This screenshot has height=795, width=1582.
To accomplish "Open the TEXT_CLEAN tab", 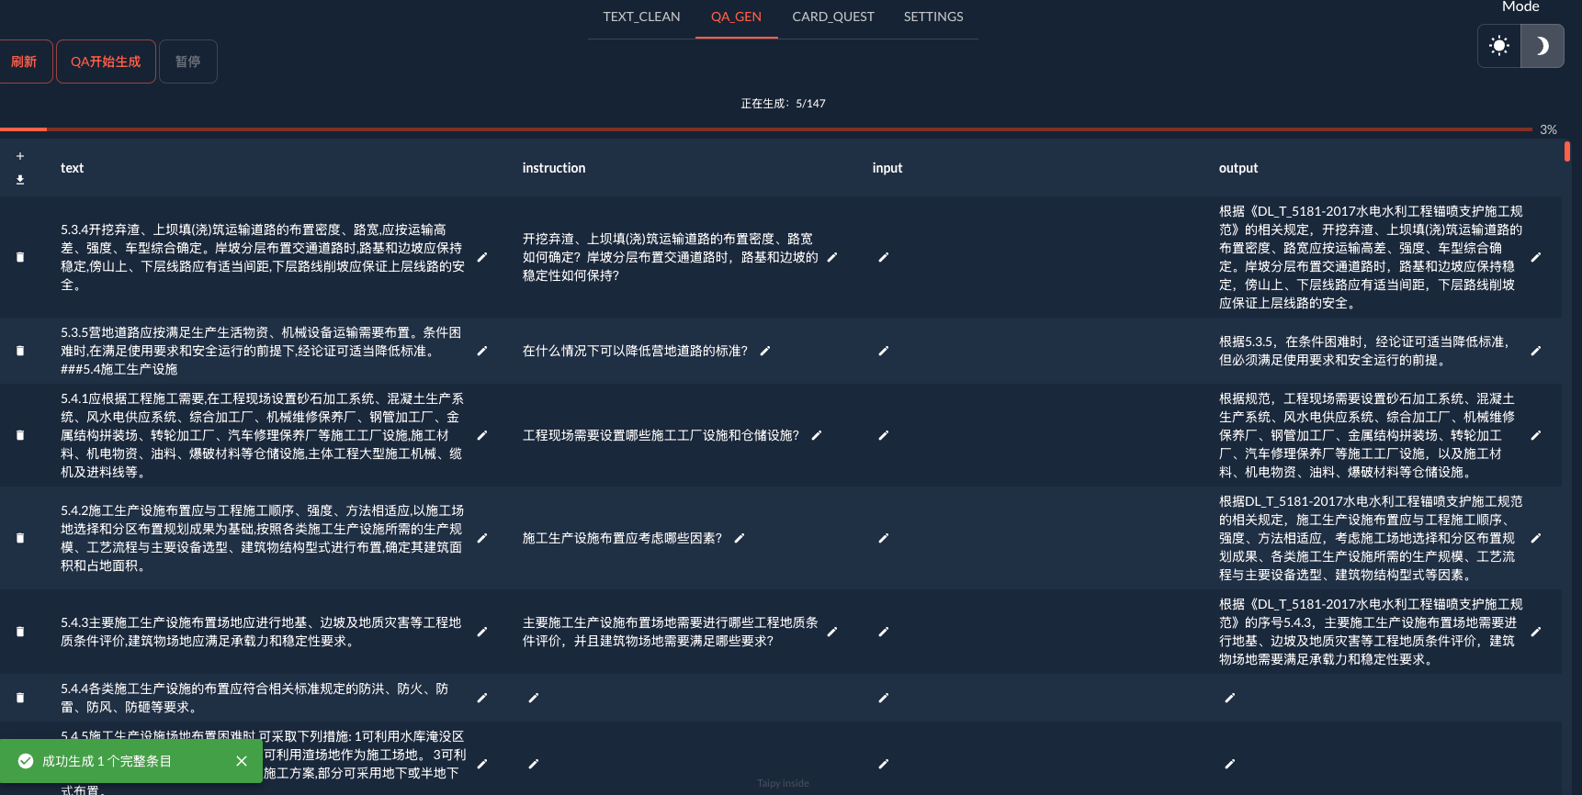I will [x=641, y=17].
